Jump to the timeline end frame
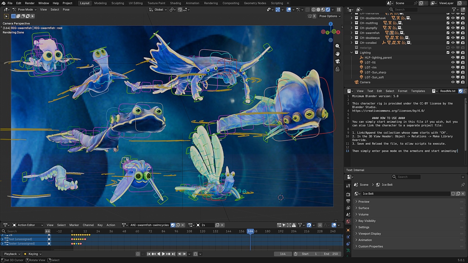 click(173, 254)
